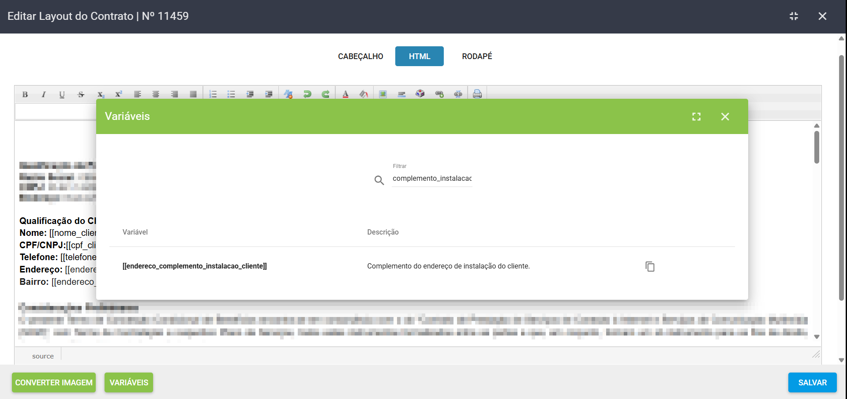
Task: Toggle bold formatting in editor toolbar
Action: (x=25, y=94)
